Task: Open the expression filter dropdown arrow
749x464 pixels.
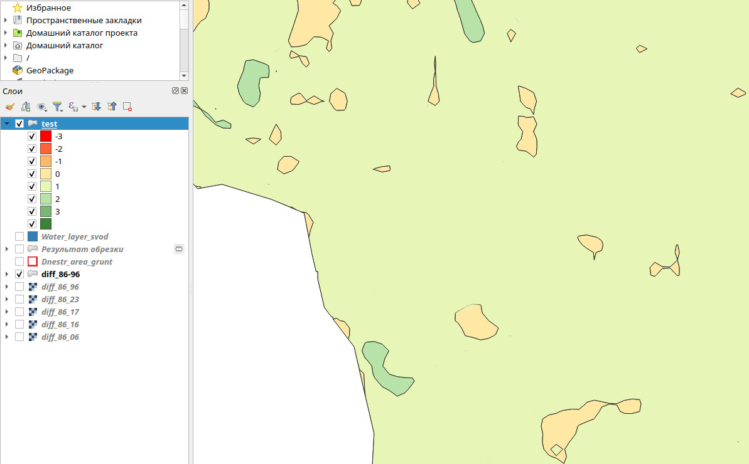Action: (84, 107)
